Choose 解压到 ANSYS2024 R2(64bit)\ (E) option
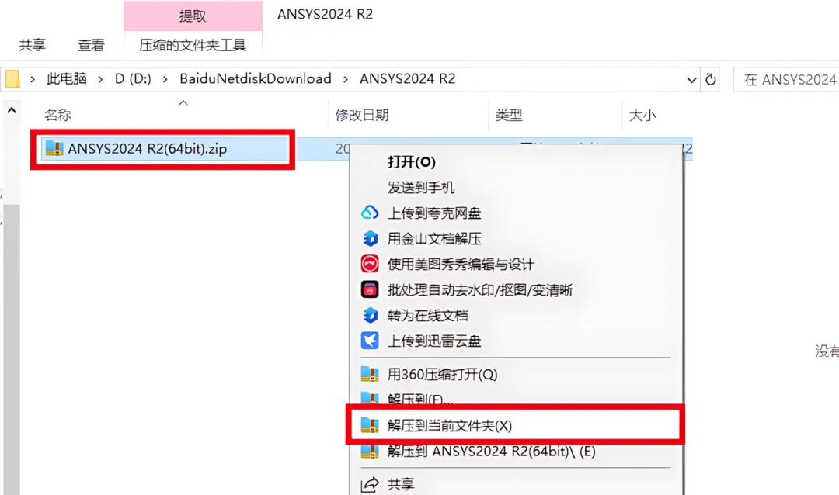The width and height of the screenshot is (839, 495). pyautogui.click(x=491, y=452)
